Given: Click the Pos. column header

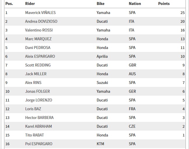Looking at the screenshot, I should click(x=9, y=4).
